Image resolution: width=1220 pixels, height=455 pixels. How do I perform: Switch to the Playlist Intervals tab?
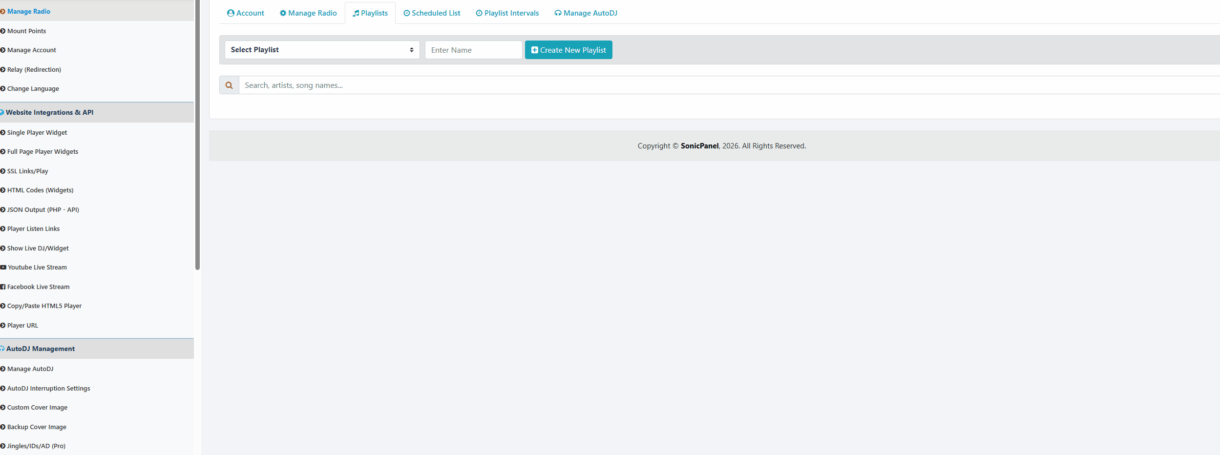507,13
